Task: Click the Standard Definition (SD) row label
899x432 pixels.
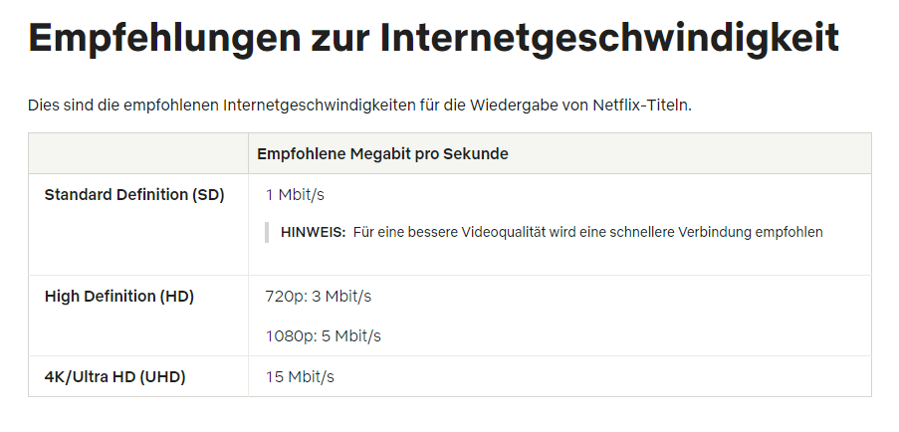Action: click(x=134, y=195)
